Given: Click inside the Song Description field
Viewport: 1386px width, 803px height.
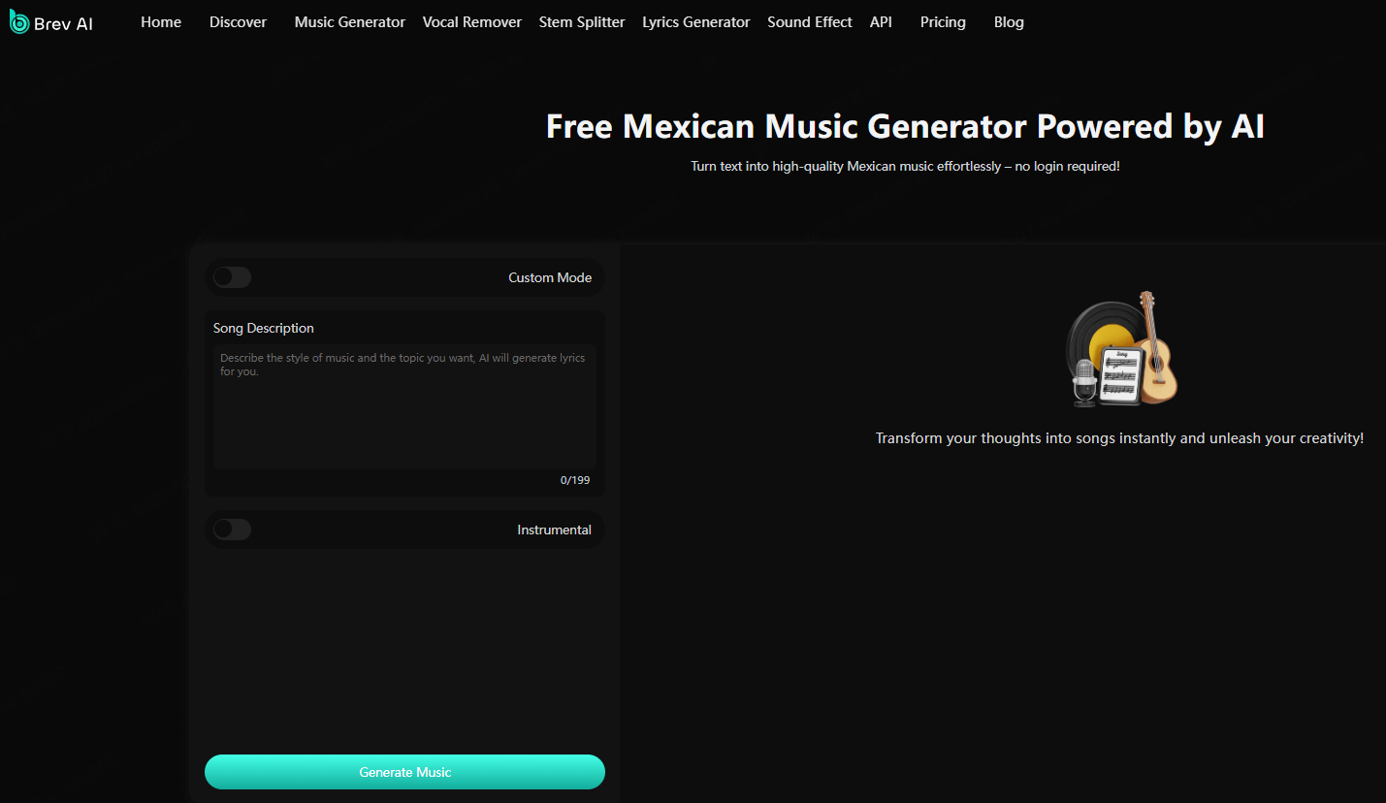Looking at the screenshot, I should [x=404, y=407].
